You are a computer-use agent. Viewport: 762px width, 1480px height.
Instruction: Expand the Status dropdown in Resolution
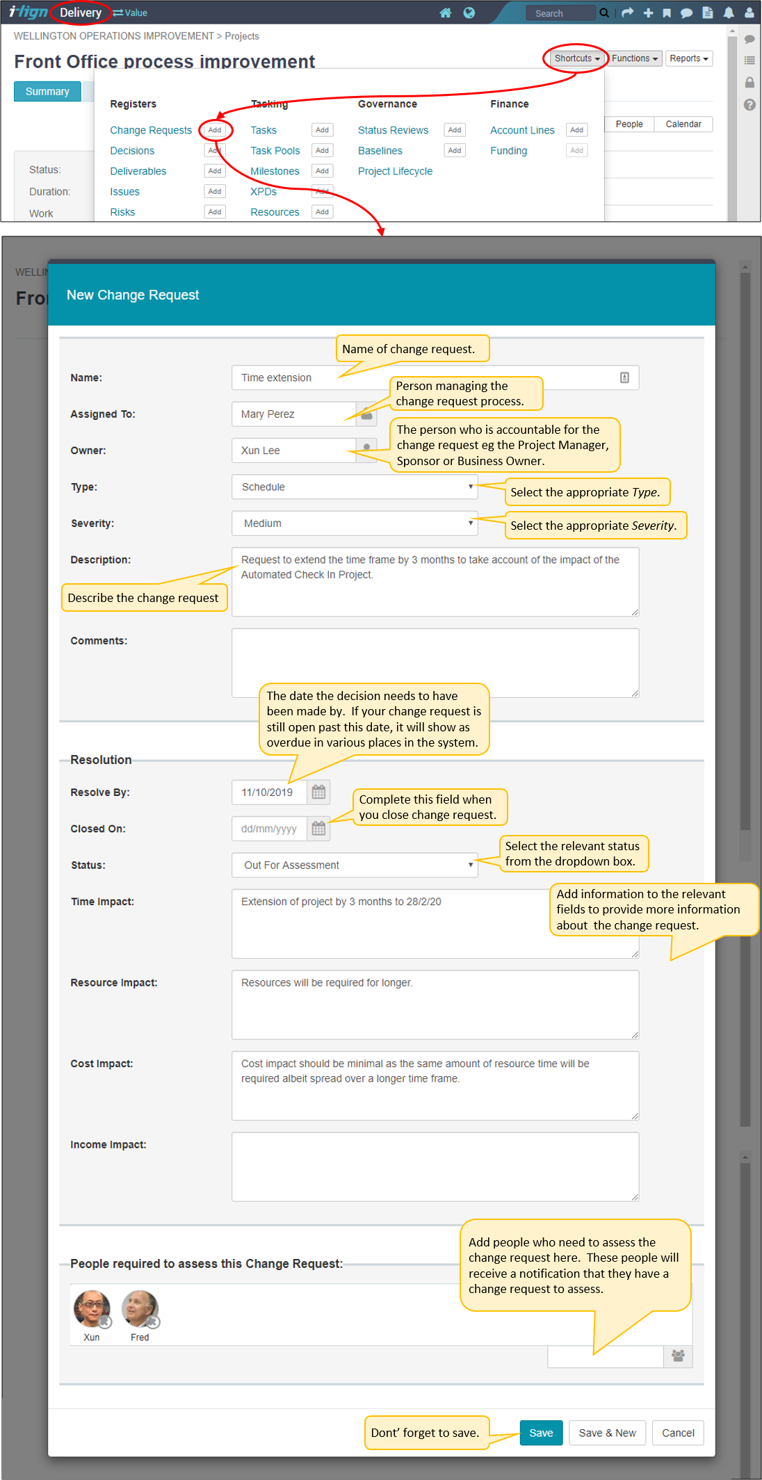click(x=355, y=865)
